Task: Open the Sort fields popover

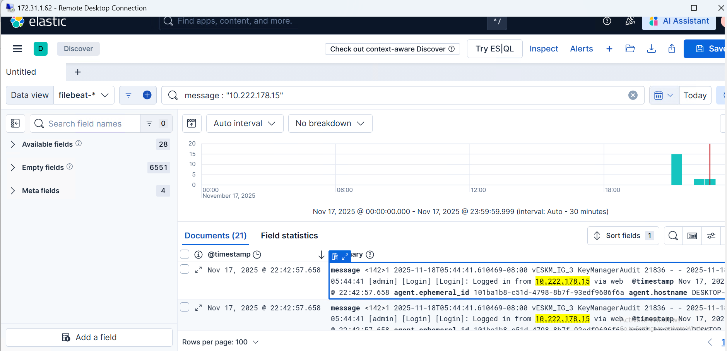Action: point(623,236)
